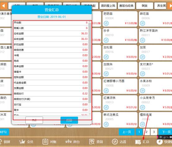
Task: Select the 擂钵皮蛋 dish card
Action: 156,120
